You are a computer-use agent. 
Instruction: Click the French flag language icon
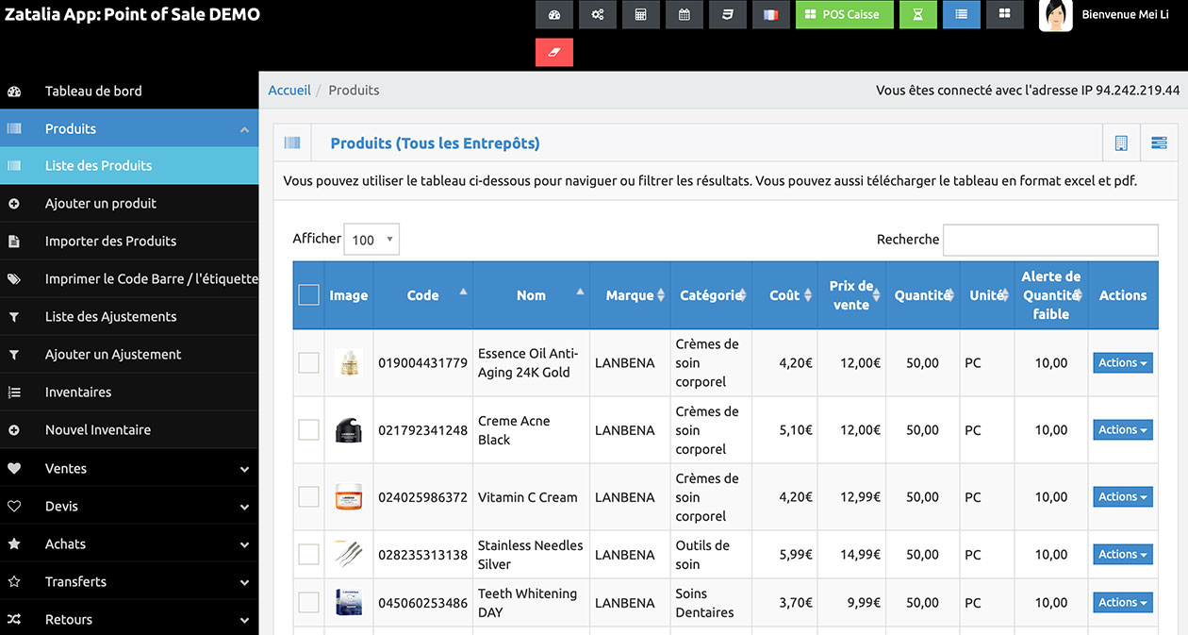point(770,14)
